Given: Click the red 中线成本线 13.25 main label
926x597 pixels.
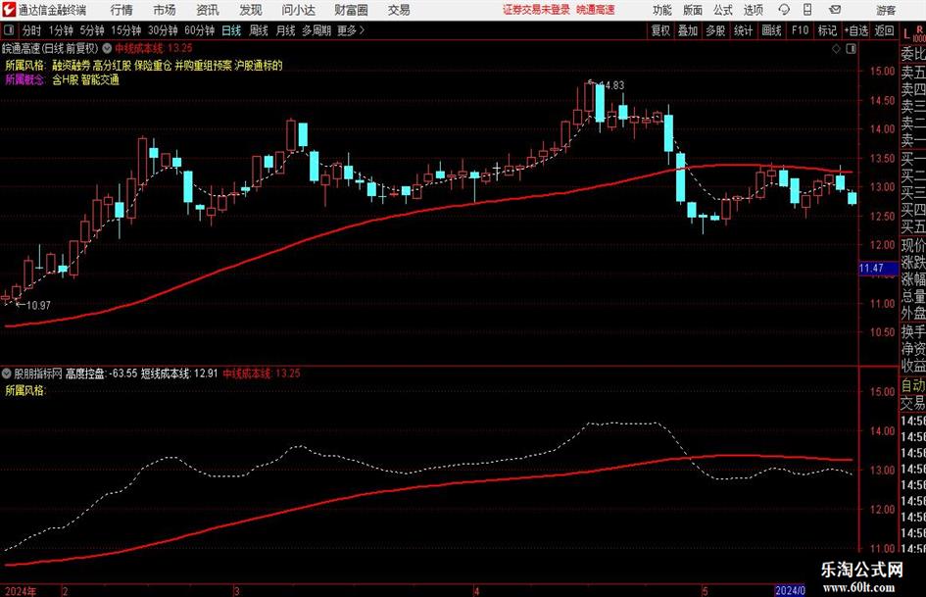Looking at the screenshot, I should click(x=154, y=48).
